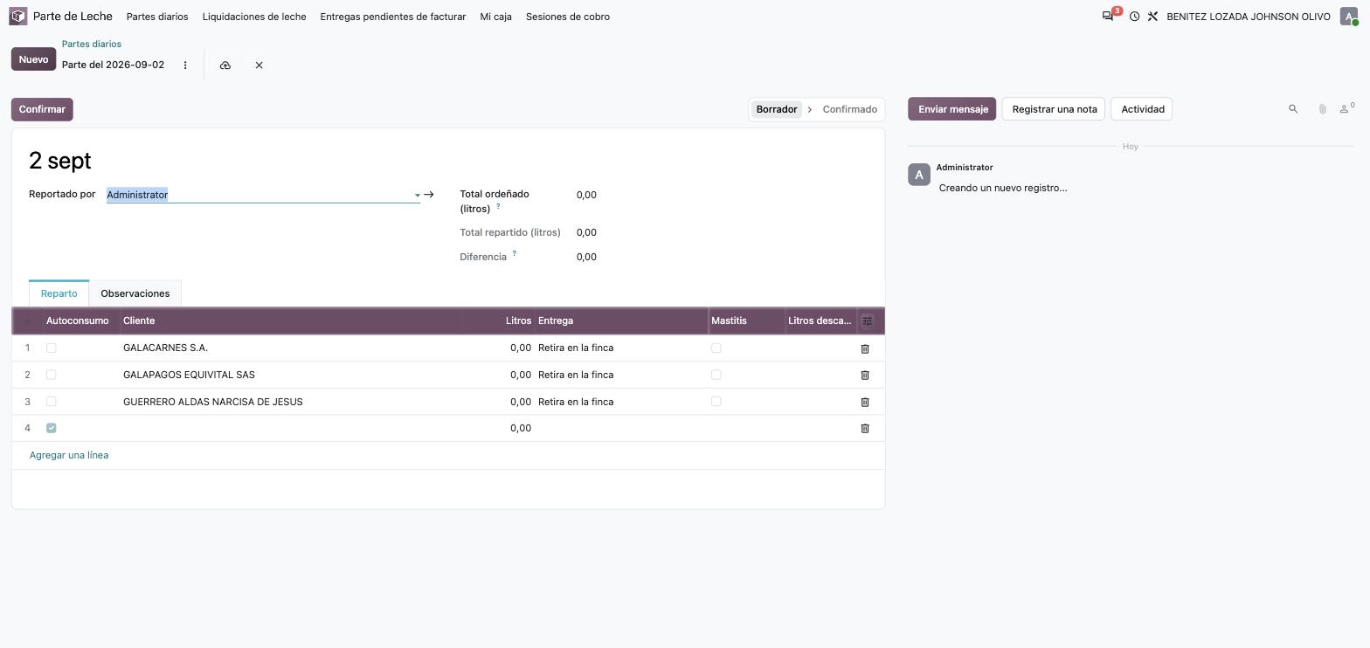Screen dimensions: 1370x648
Task: Open the activities clock icon
Action: tap(1134, 17)
